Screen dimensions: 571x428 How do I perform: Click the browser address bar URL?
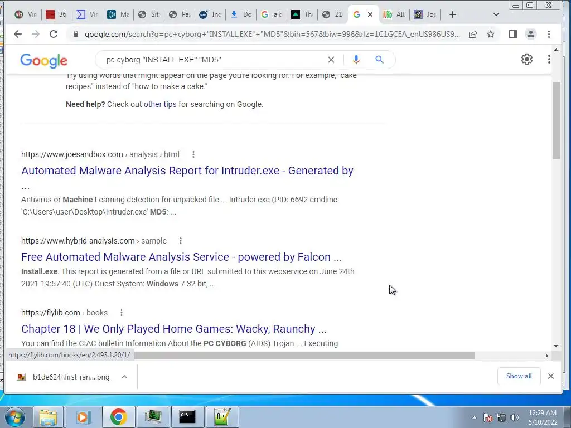[x=272, y=34]
